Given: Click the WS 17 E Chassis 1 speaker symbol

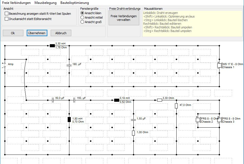Looking at the screenshot, I should point(219,65).
